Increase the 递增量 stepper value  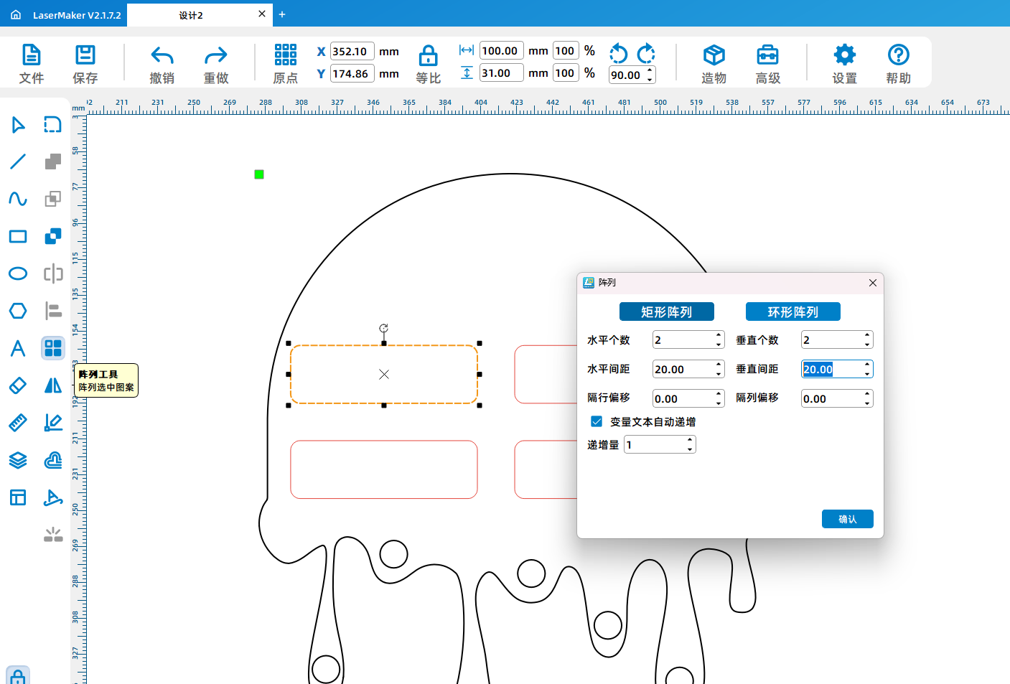[690, 440]
